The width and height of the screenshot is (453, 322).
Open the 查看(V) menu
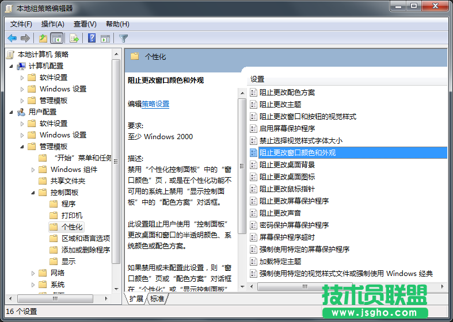[85, 24]
